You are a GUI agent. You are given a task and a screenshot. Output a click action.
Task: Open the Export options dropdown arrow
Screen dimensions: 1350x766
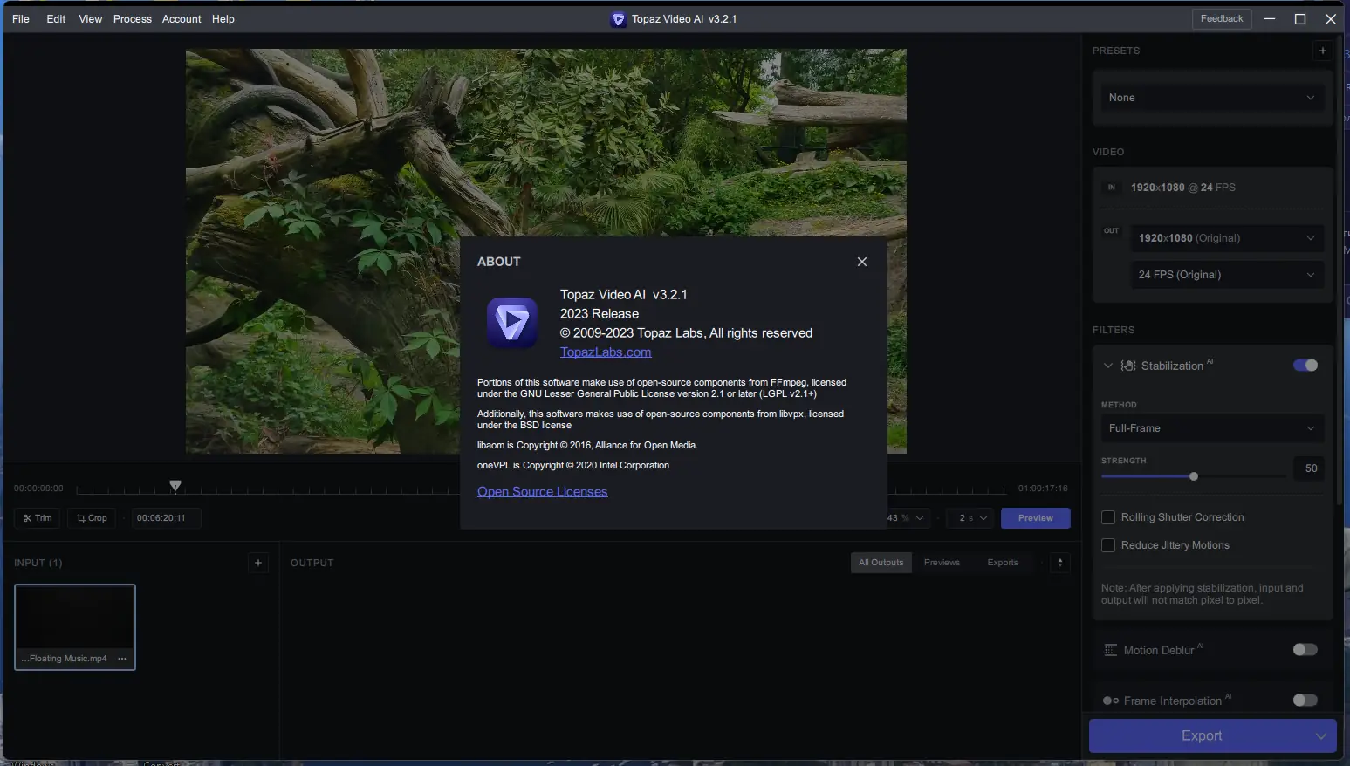(1321, 736)
